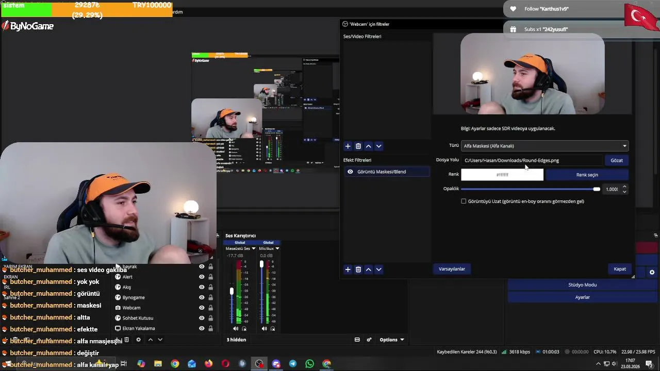
Task: Unlock the Ekran Yakalama source lock
Action: pos(210,328)
